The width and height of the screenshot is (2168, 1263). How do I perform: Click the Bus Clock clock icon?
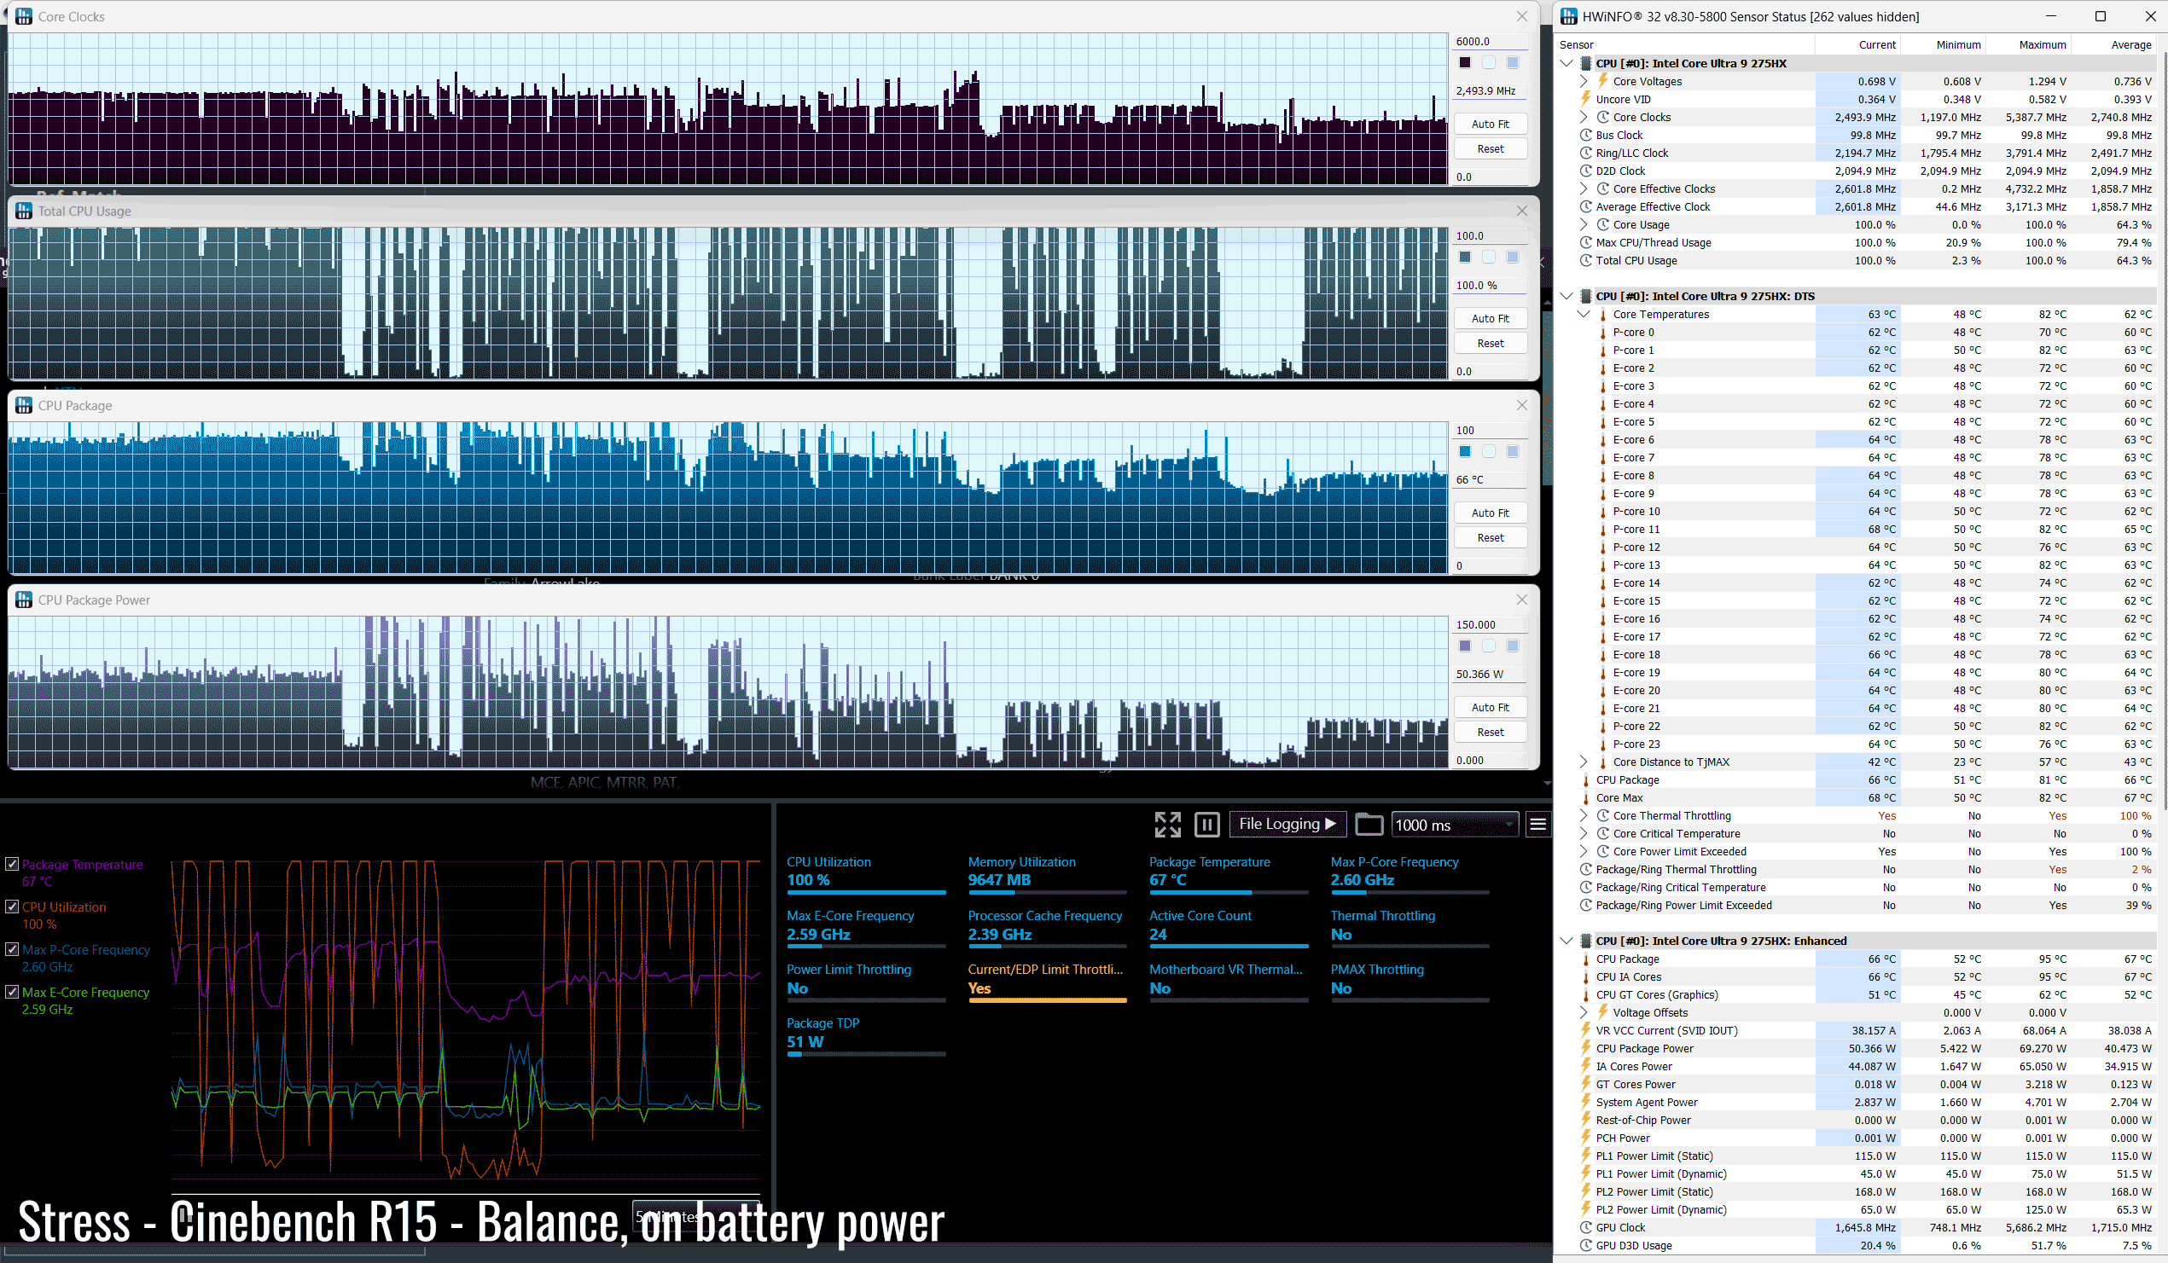[1585, 135]
